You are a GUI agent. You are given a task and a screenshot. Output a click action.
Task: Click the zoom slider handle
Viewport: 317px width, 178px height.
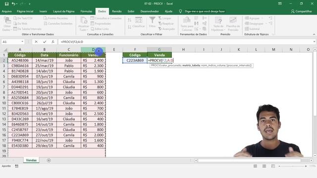click(293, 166)
